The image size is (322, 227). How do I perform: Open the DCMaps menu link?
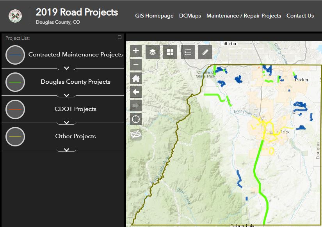tap(190, 16)
